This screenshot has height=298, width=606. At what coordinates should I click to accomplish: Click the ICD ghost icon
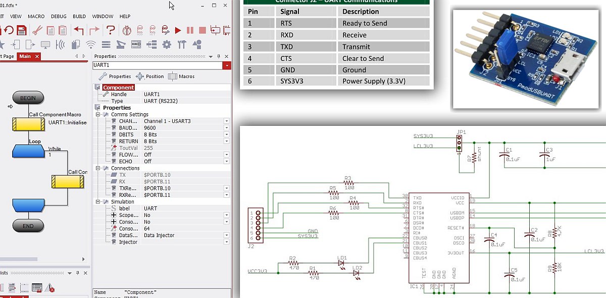click(140, 30)
